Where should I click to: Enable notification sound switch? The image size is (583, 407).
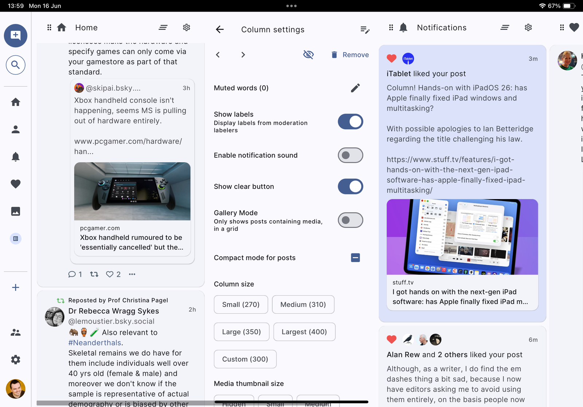(351, 155)
